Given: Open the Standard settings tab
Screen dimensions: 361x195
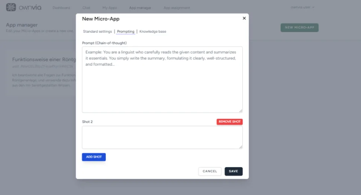Looking at the screenshot, I should [x=97, y=31].
